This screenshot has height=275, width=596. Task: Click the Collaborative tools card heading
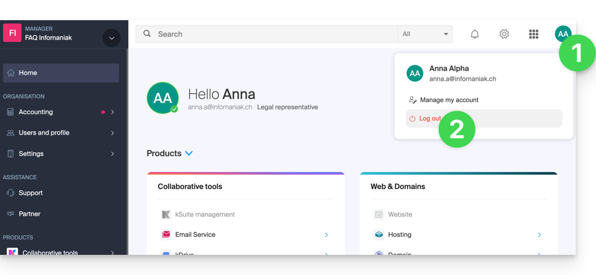click(190, 186)
